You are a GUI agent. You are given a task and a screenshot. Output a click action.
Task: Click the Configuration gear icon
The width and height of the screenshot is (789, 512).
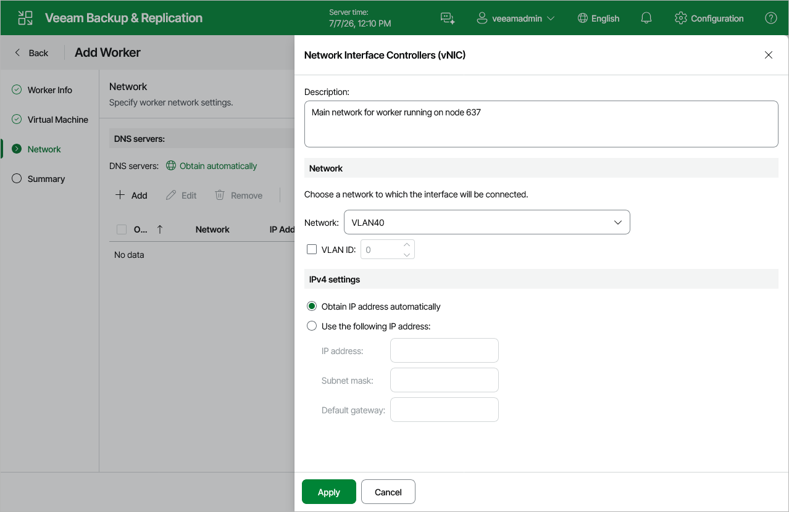click(681, 18)
